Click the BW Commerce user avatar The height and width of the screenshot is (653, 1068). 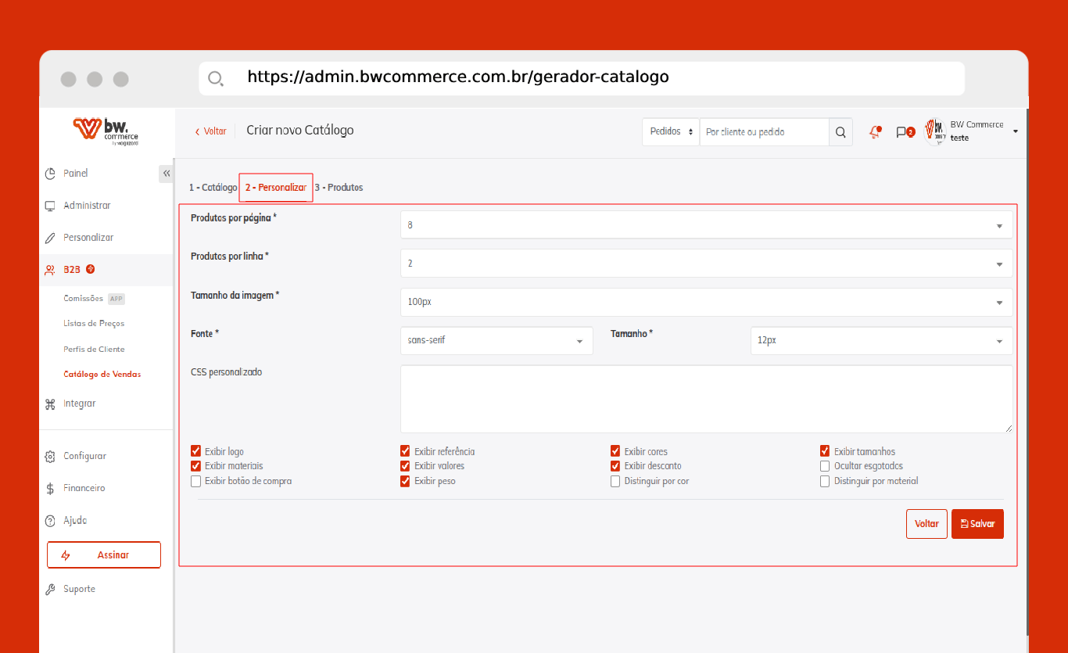pyautogui.click(x=935, y=131)
